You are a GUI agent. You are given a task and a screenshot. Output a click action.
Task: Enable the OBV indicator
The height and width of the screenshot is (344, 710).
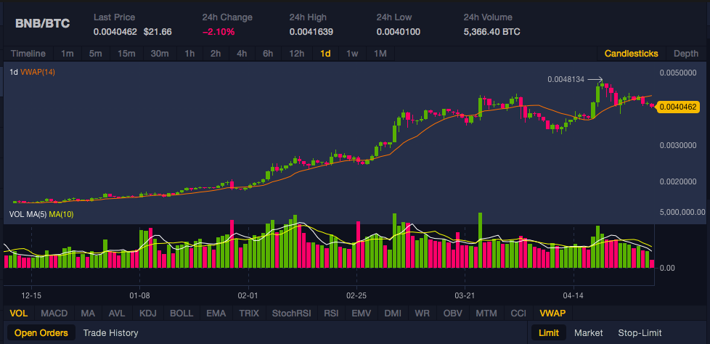coord(453,314)
